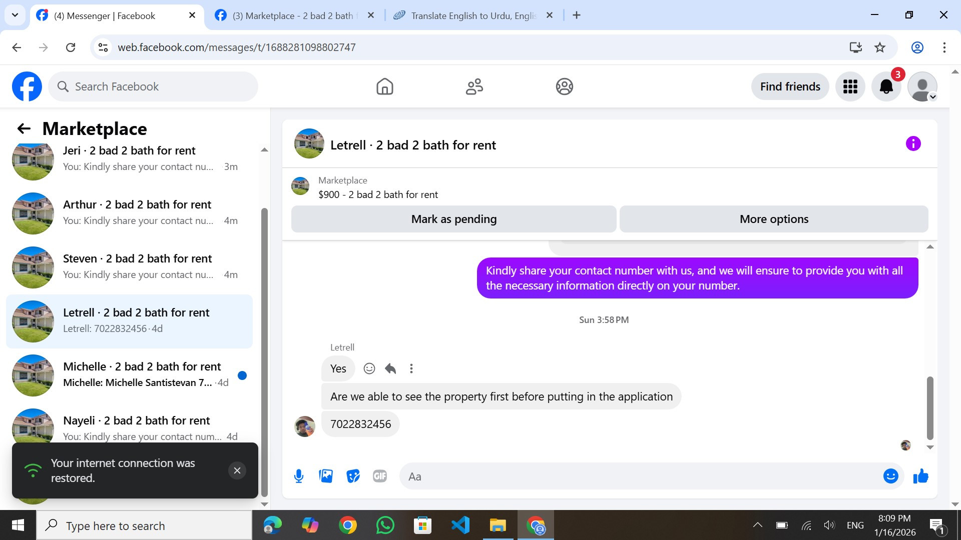Open the GIF picker

coord(380,476)
